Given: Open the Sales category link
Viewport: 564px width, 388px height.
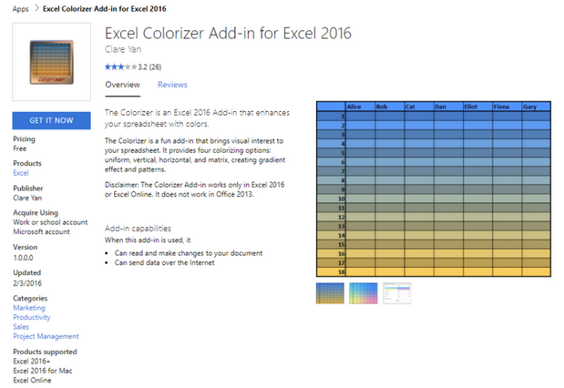Looking at the screenshot, I should click(x=21, y=326).
